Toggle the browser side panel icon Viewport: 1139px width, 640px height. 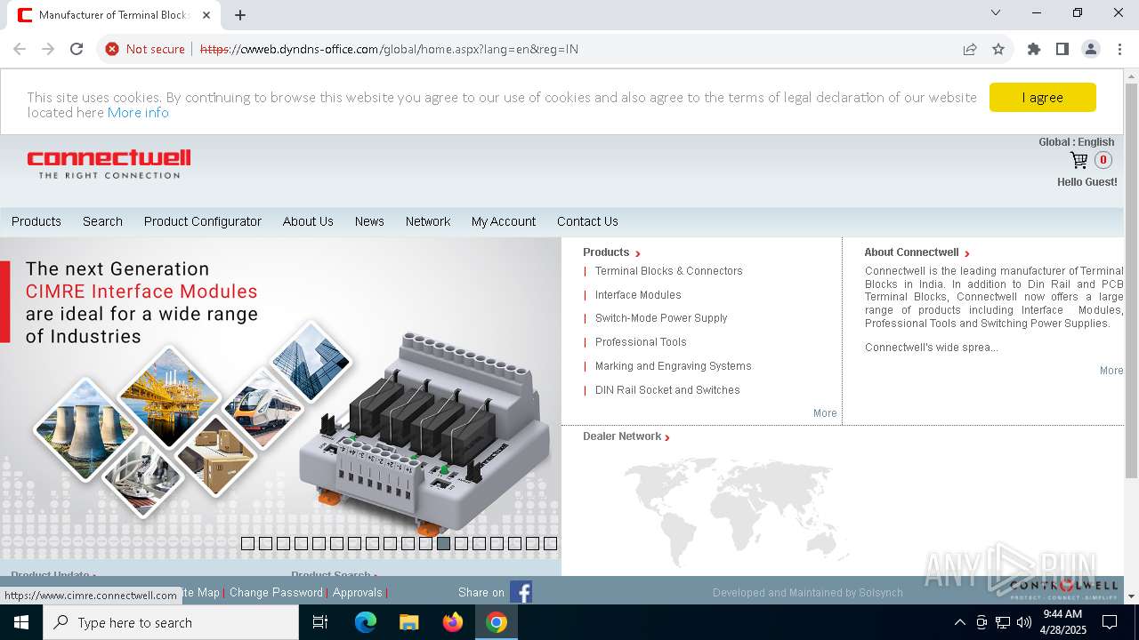pyautogui.click(x=1062, y=49)
